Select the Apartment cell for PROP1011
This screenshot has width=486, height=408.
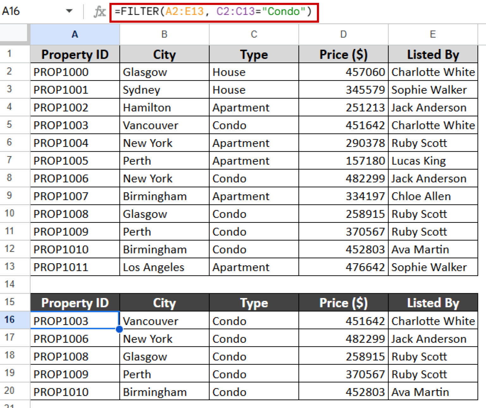[x=254, y=267]
